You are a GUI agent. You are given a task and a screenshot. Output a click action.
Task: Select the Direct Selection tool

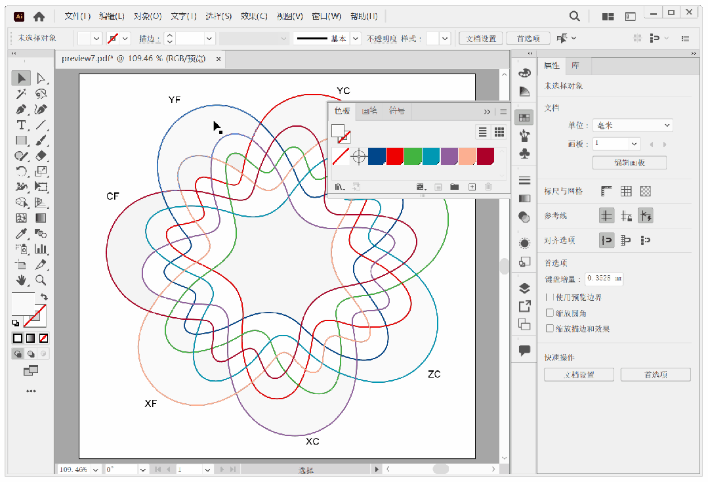coord(41,78)
